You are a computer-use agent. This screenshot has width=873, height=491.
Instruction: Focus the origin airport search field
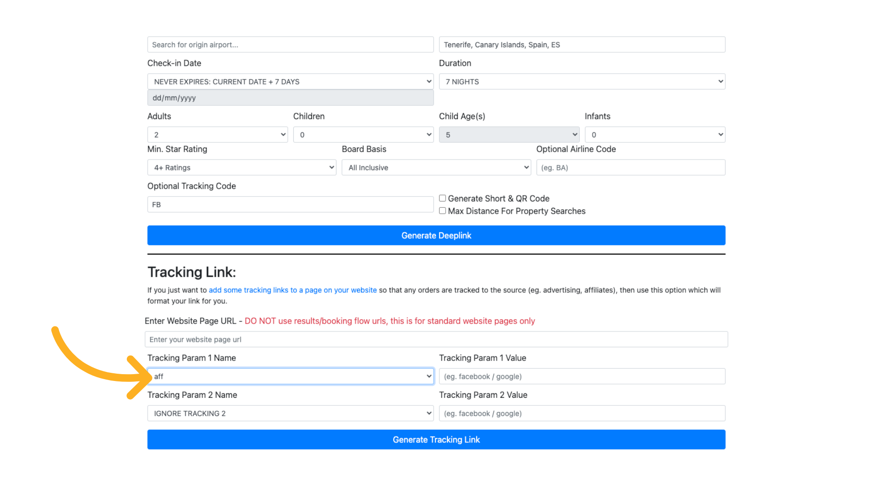click(290, 45)
